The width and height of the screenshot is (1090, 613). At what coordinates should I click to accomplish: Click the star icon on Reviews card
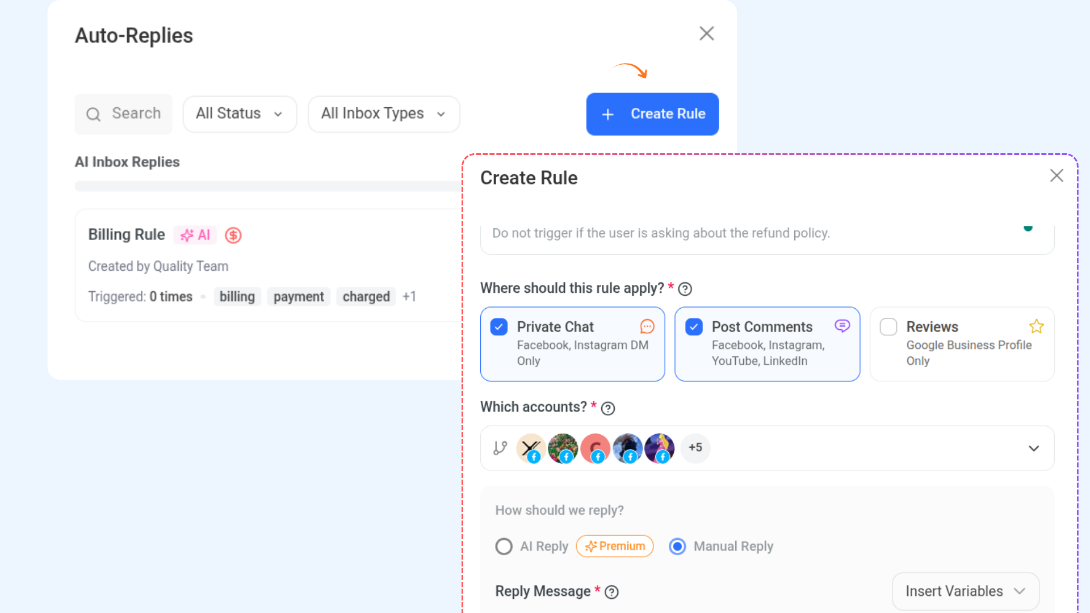click(x=1037, y=326)
